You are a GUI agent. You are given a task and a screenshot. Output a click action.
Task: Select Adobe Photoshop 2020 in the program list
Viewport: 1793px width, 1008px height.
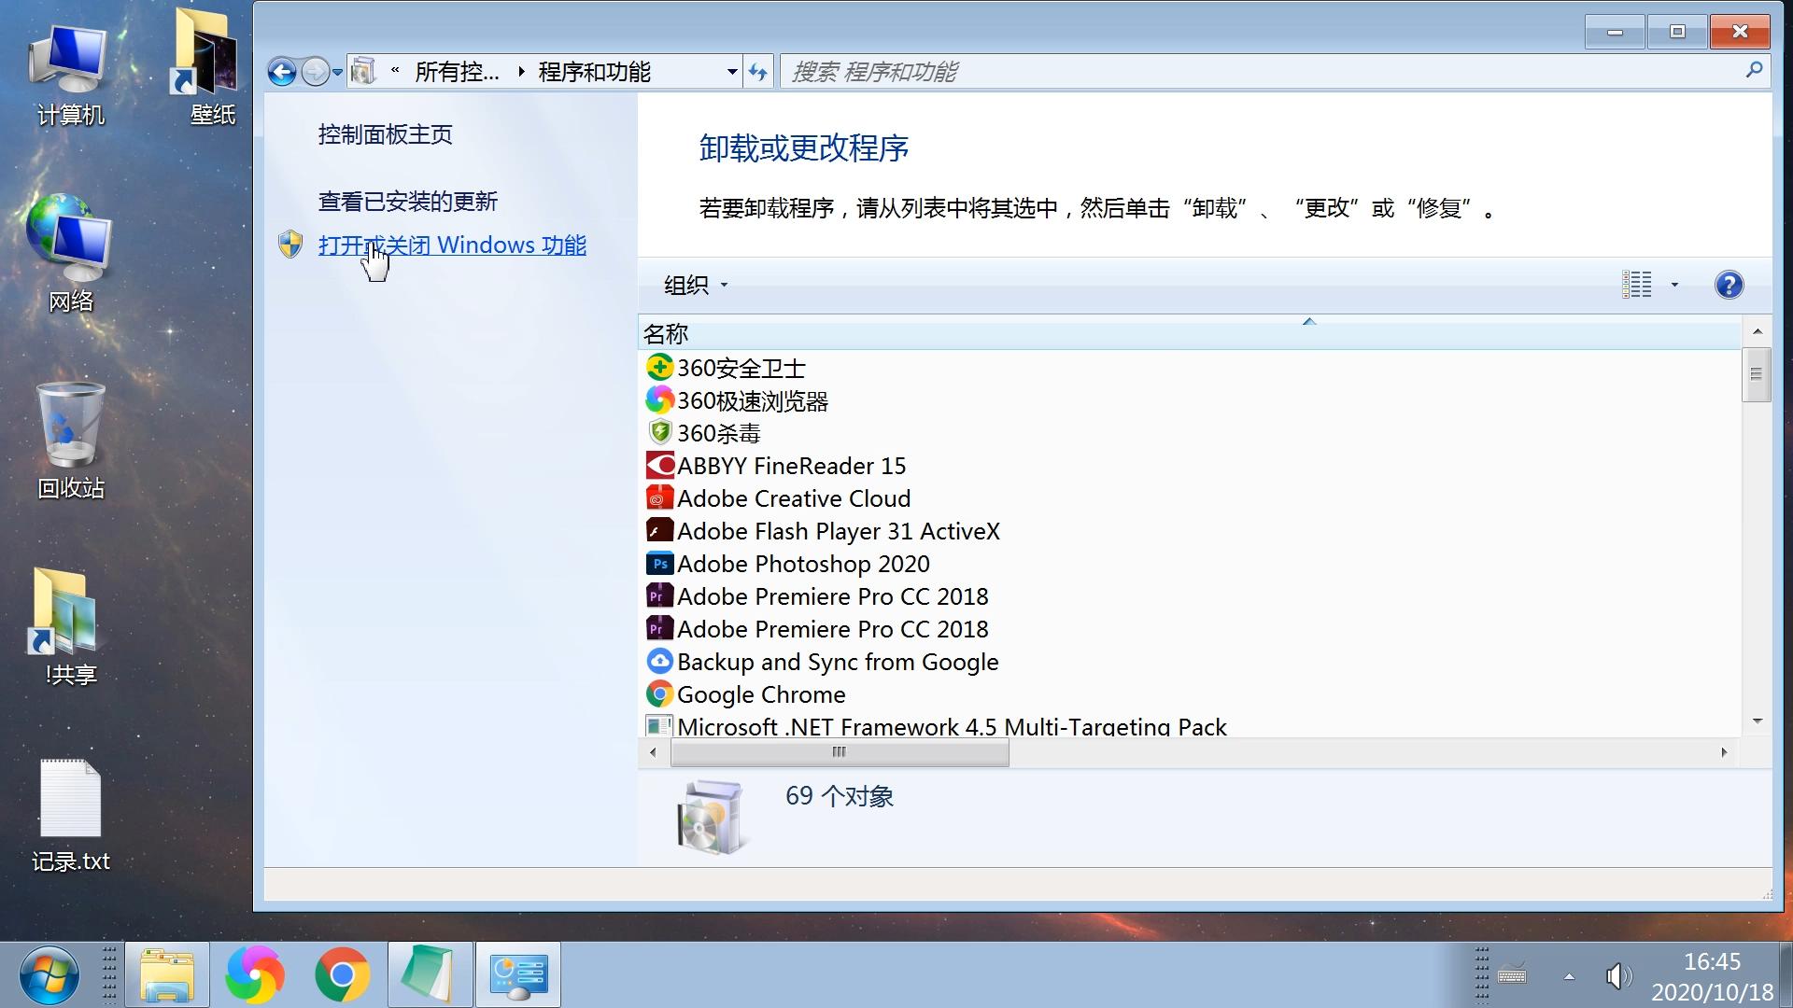tap(803, 564)
